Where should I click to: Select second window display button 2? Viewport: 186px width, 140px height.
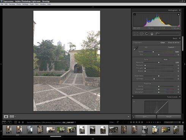[x=9, y=122]
